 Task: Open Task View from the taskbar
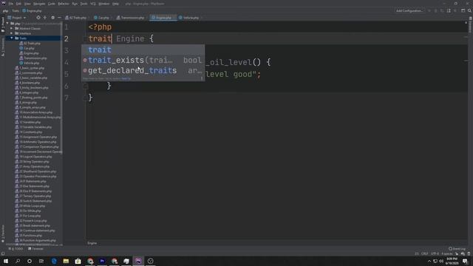click(x=41, y=261)
